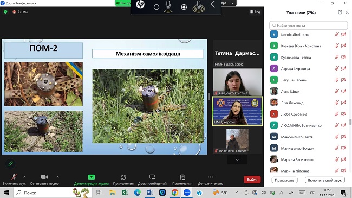The image size is (352, 198).
Task: Open the Bitwarden shield taskbar icon
Action: click(162, 193)
